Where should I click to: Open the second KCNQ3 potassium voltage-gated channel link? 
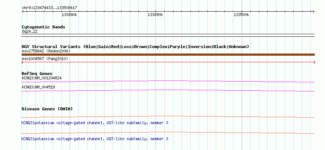[x=95, y=139]
